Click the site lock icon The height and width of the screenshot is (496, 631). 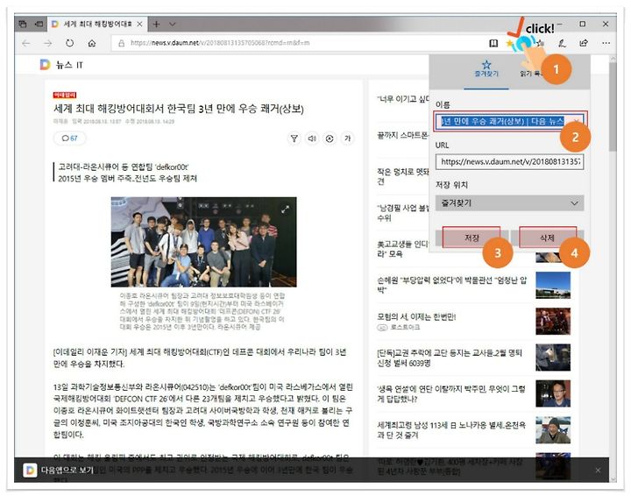click(121, 43)
